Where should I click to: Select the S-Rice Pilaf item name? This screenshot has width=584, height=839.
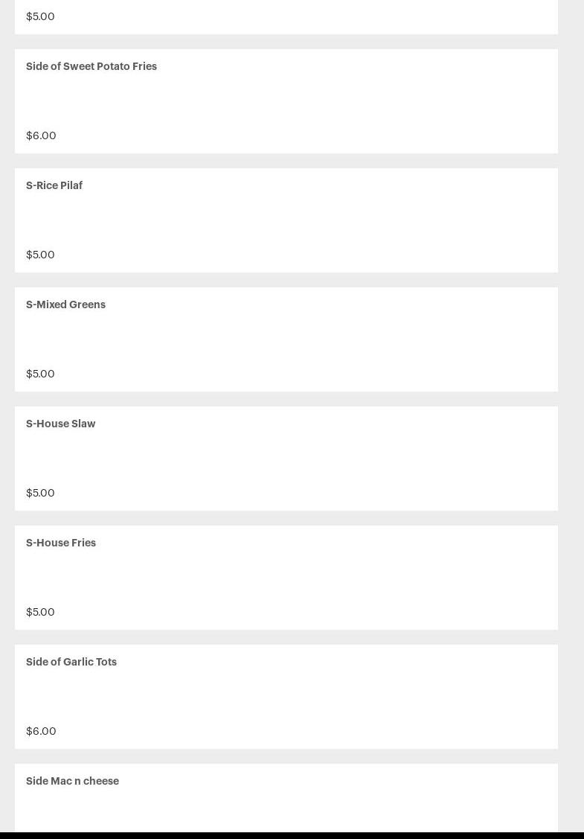[54, 185]
